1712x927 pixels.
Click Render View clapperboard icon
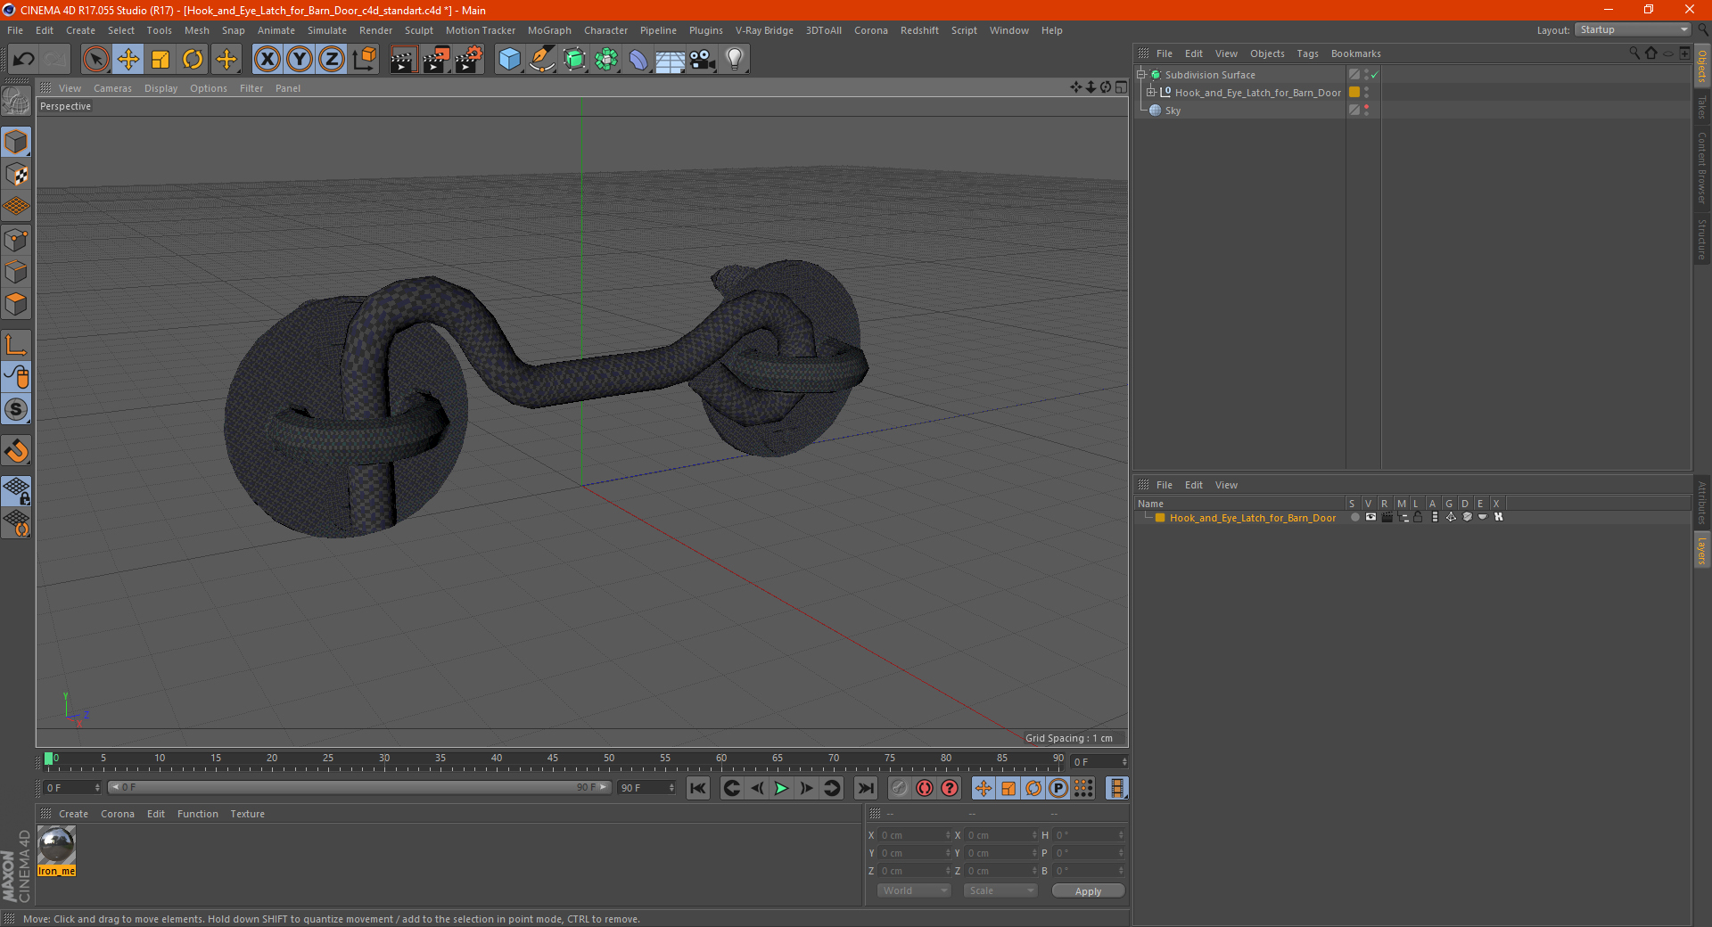pyautogui.click(x=403, y=60)
